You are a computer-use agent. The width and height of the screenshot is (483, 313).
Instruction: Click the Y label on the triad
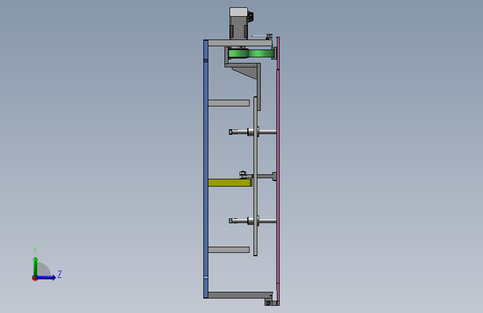35,251
